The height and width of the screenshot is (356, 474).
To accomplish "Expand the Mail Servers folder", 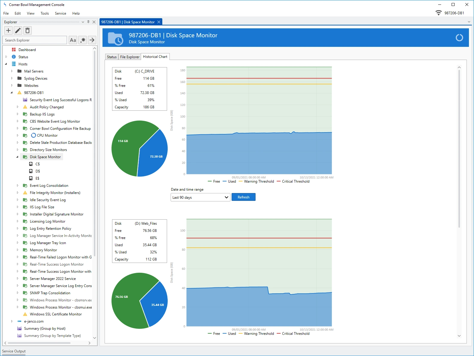I will pos(12,71).
